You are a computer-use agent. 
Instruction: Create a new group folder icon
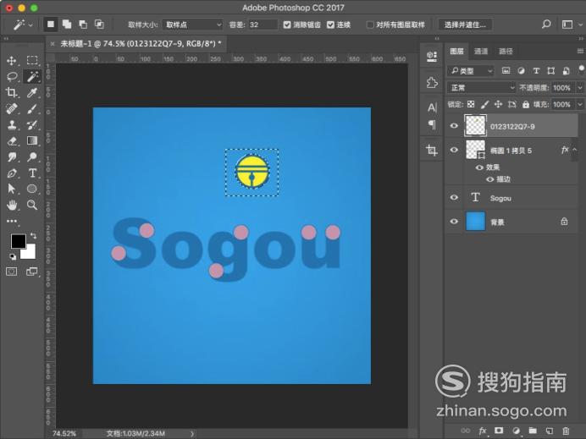[533, 431]
